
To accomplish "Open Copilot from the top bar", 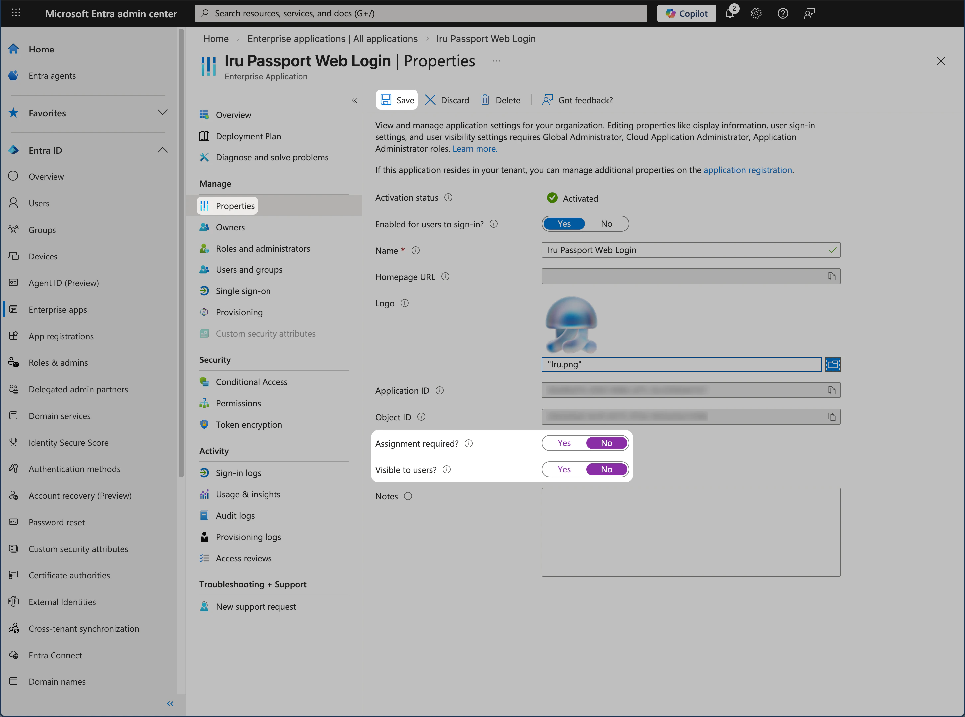I will click(x=686, y=13).
